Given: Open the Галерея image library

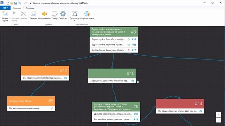Looking at the screenshot, I should (33, 15).
